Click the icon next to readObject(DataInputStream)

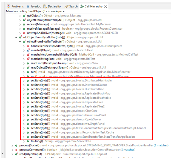click(28, 67)
